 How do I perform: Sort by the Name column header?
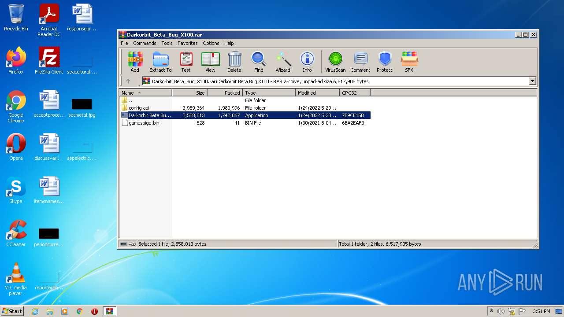pyautogui.click(x=145, y=92)
